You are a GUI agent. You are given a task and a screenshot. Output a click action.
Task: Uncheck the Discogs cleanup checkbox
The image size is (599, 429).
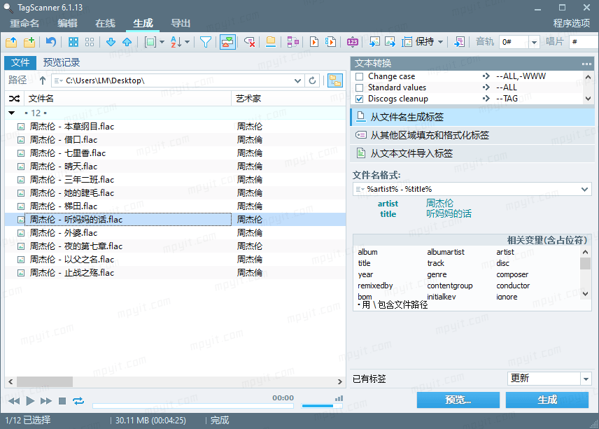359,99
